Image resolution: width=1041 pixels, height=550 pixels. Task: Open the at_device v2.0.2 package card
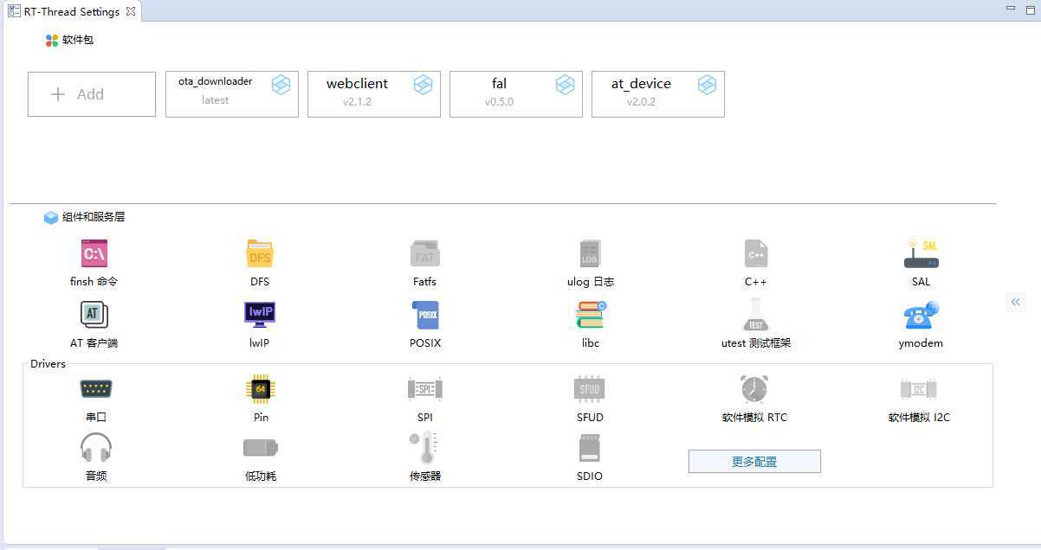click(x=658, y=94)
